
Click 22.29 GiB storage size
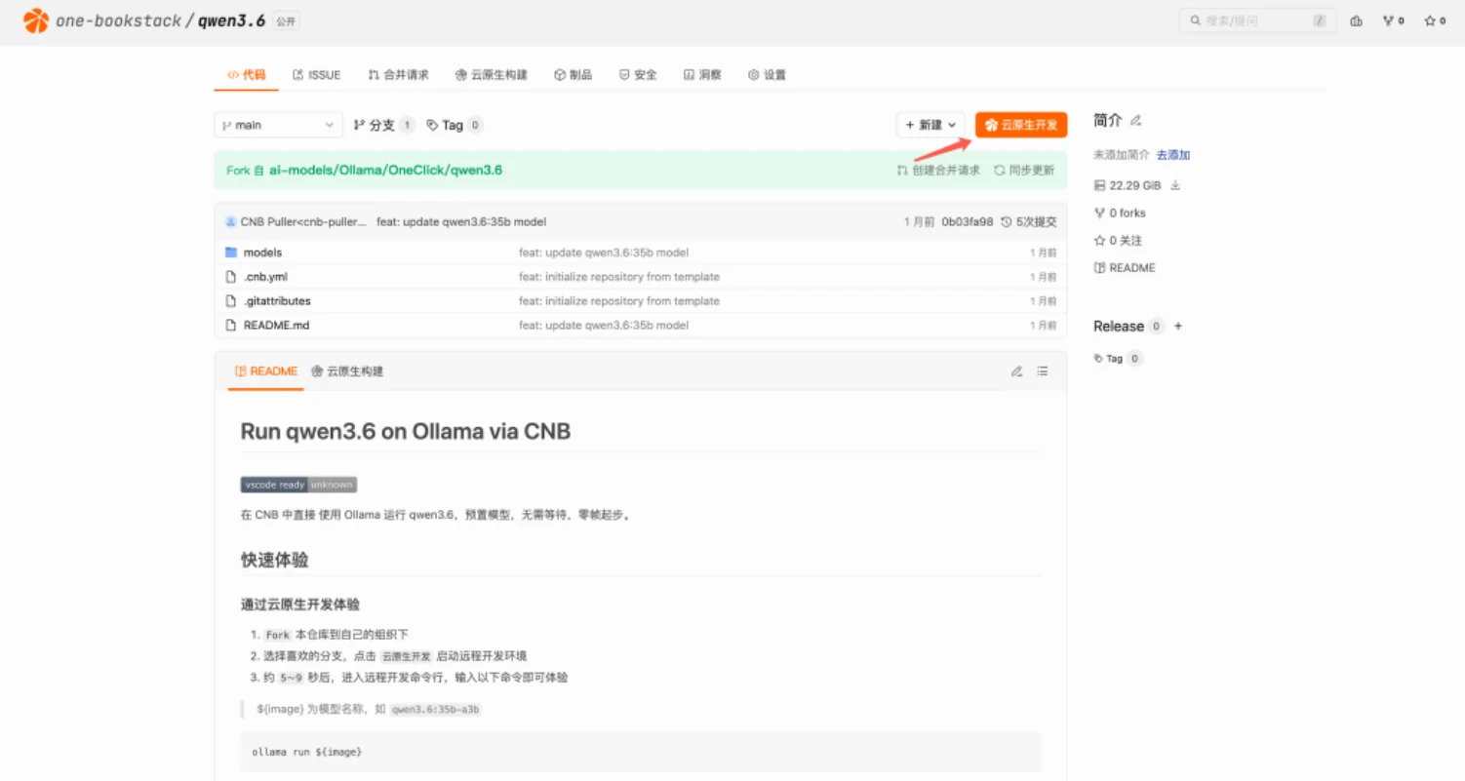coord(1134,185)
